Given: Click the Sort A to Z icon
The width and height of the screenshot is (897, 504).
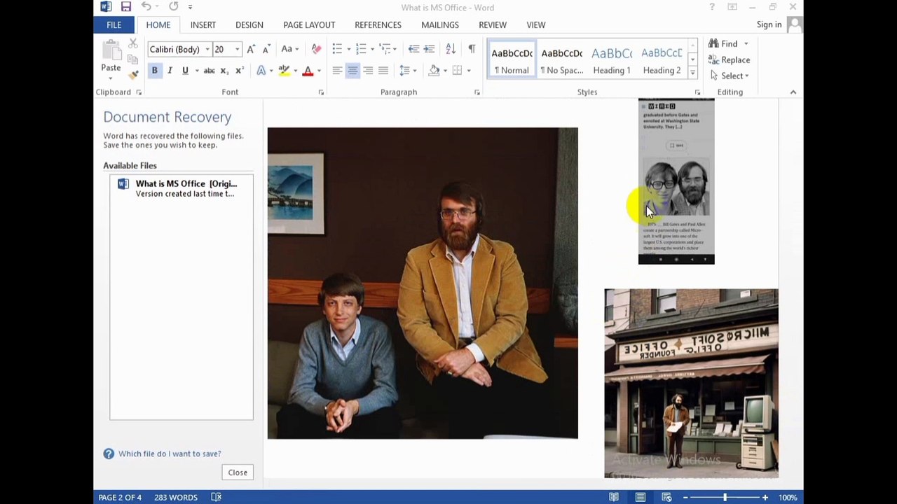Looking at the screenshot, I should [451, 49].
